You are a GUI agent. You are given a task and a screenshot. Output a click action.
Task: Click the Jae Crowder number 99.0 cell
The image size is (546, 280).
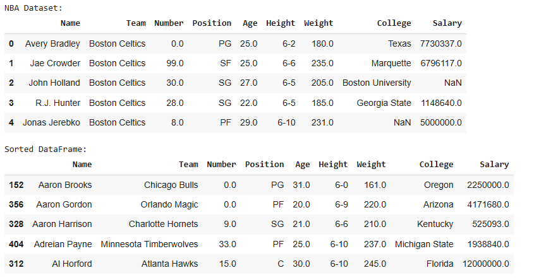pyautogui.click(x=175, y=63)
